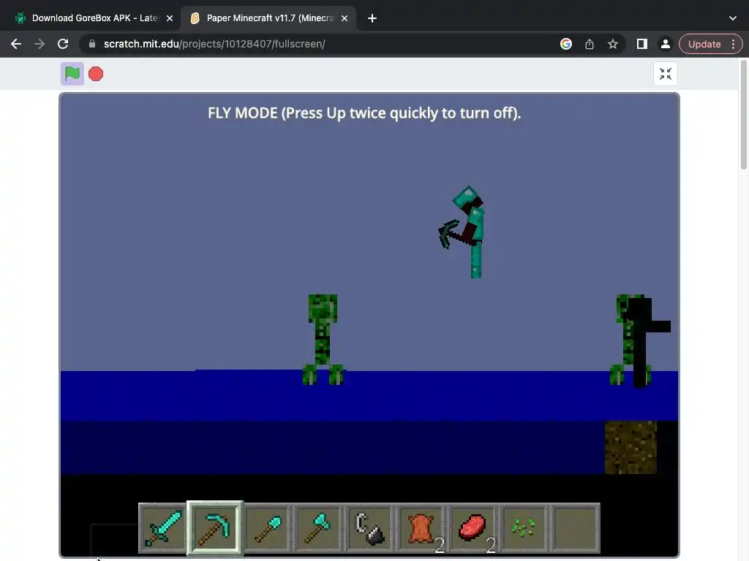Switch to the Paper Minecraft v11.7 tab
The image size is (749, 561).
pos(270,18)
